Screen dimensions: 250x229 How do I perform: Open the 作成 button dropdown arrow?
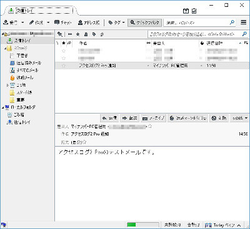48,22
